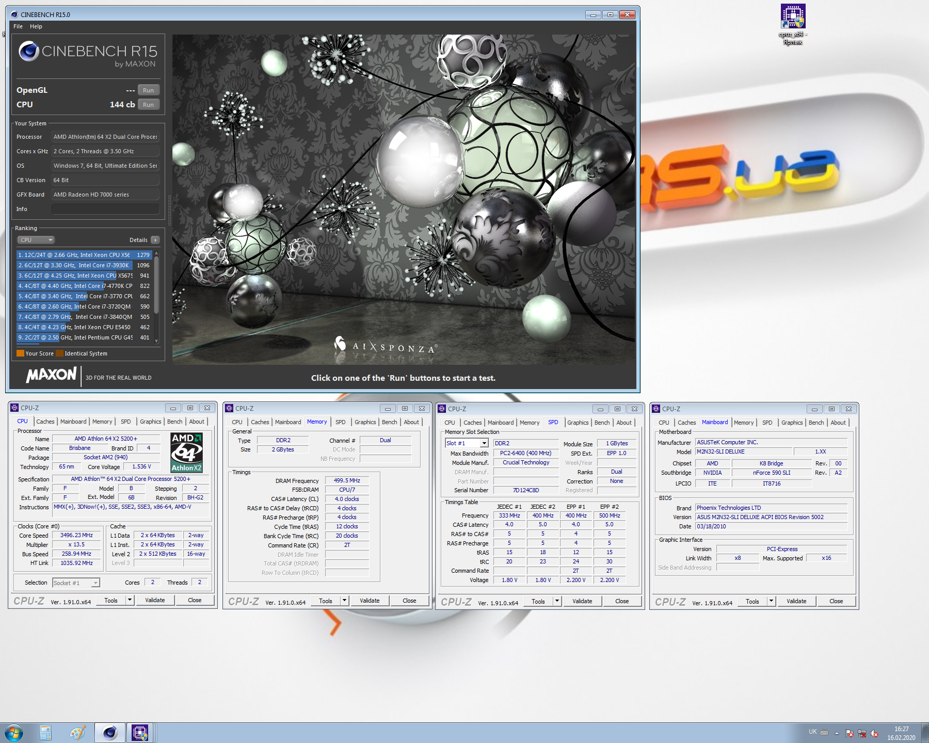This screenshot has height=743, width=929.
Task: Click the volume muted tray icon
Action: 874,733
